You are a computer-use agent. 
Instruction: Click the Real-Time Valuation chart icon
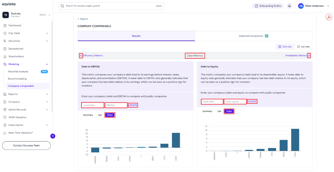pos(5,133)
